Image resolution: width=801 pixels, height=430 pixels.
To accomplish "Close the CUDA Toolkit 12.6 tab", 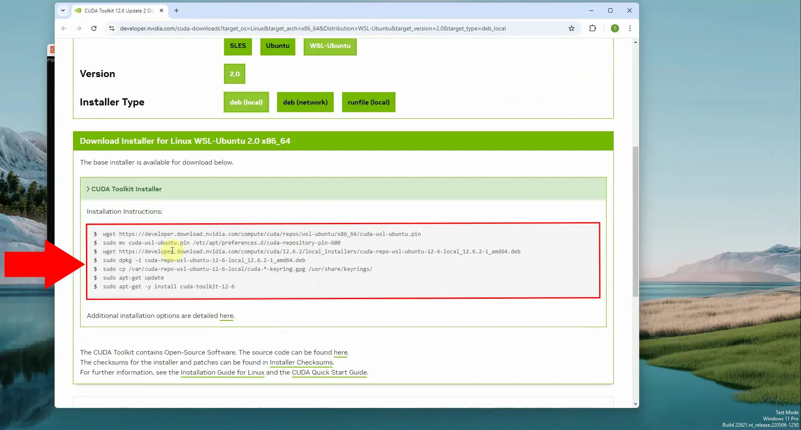I will (x=161, y=10).
